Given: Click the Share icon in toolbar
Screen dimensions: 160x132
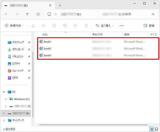Looking at the screenshot, I should tap(76, 26).
